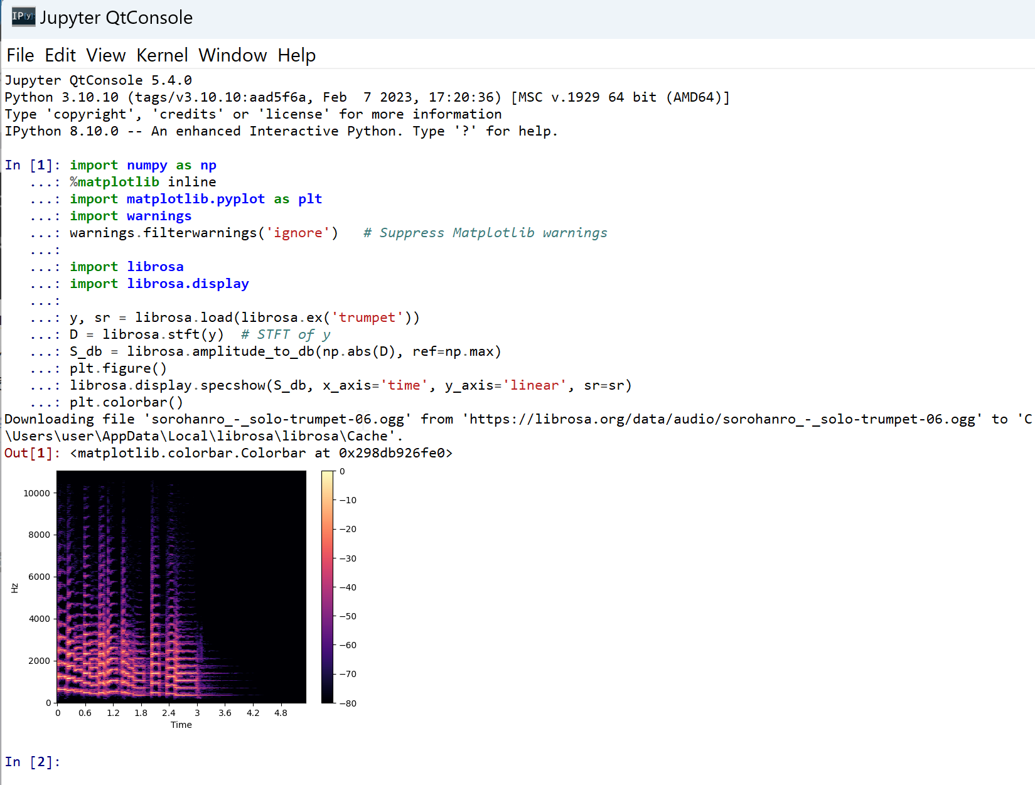This screenshot has height=785, width=1035.
Task: Click the In [1] prompt label
Action: [33, 165]
